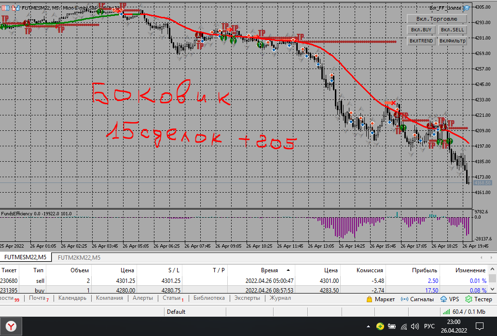Image resolution: width=497 pixels, height=336 pixels.
Task: Open the Depth of Market icon on chart
Action: pyautogui.click(x=5, y=8)
